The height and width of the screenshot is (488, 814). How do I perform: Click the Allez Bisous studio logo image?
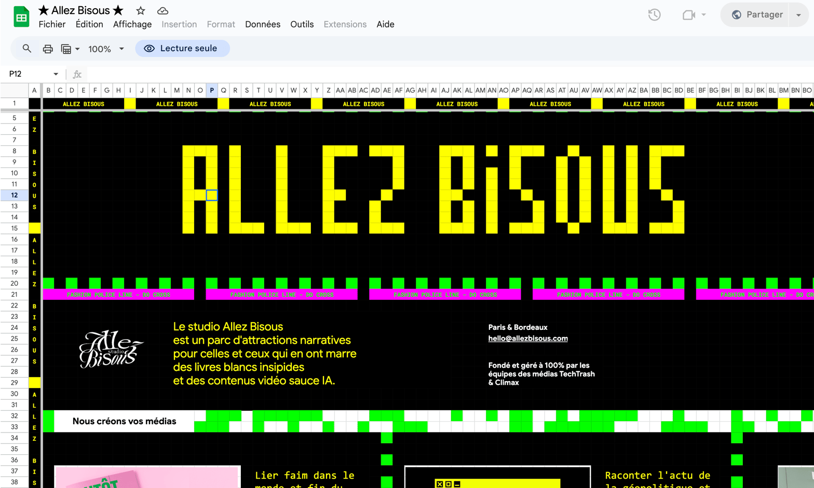pos(110,349)
